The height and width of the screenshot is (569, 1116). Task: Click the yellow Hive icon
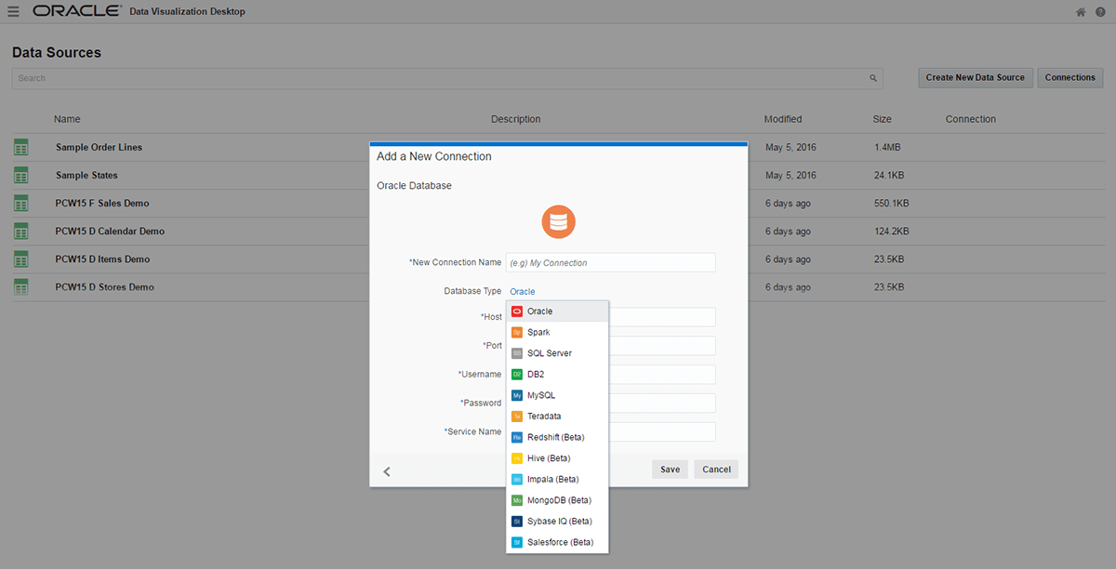[x=517, y=458]
